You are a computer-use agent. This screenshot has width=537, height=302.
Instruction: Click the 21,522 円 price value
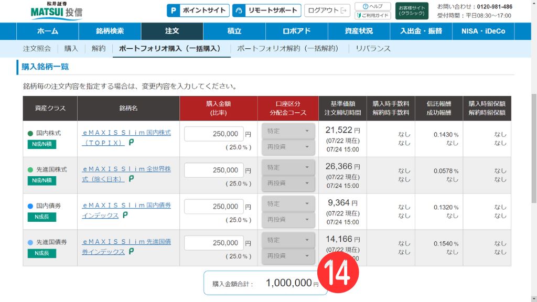point(342,130)
